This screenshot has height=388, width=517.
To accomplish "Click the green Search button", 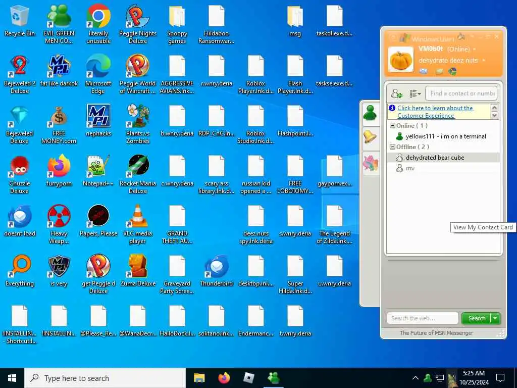I will 477,318.
